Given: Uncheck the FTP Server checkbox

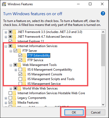Looking at the screenshot, I should (15, 51).
